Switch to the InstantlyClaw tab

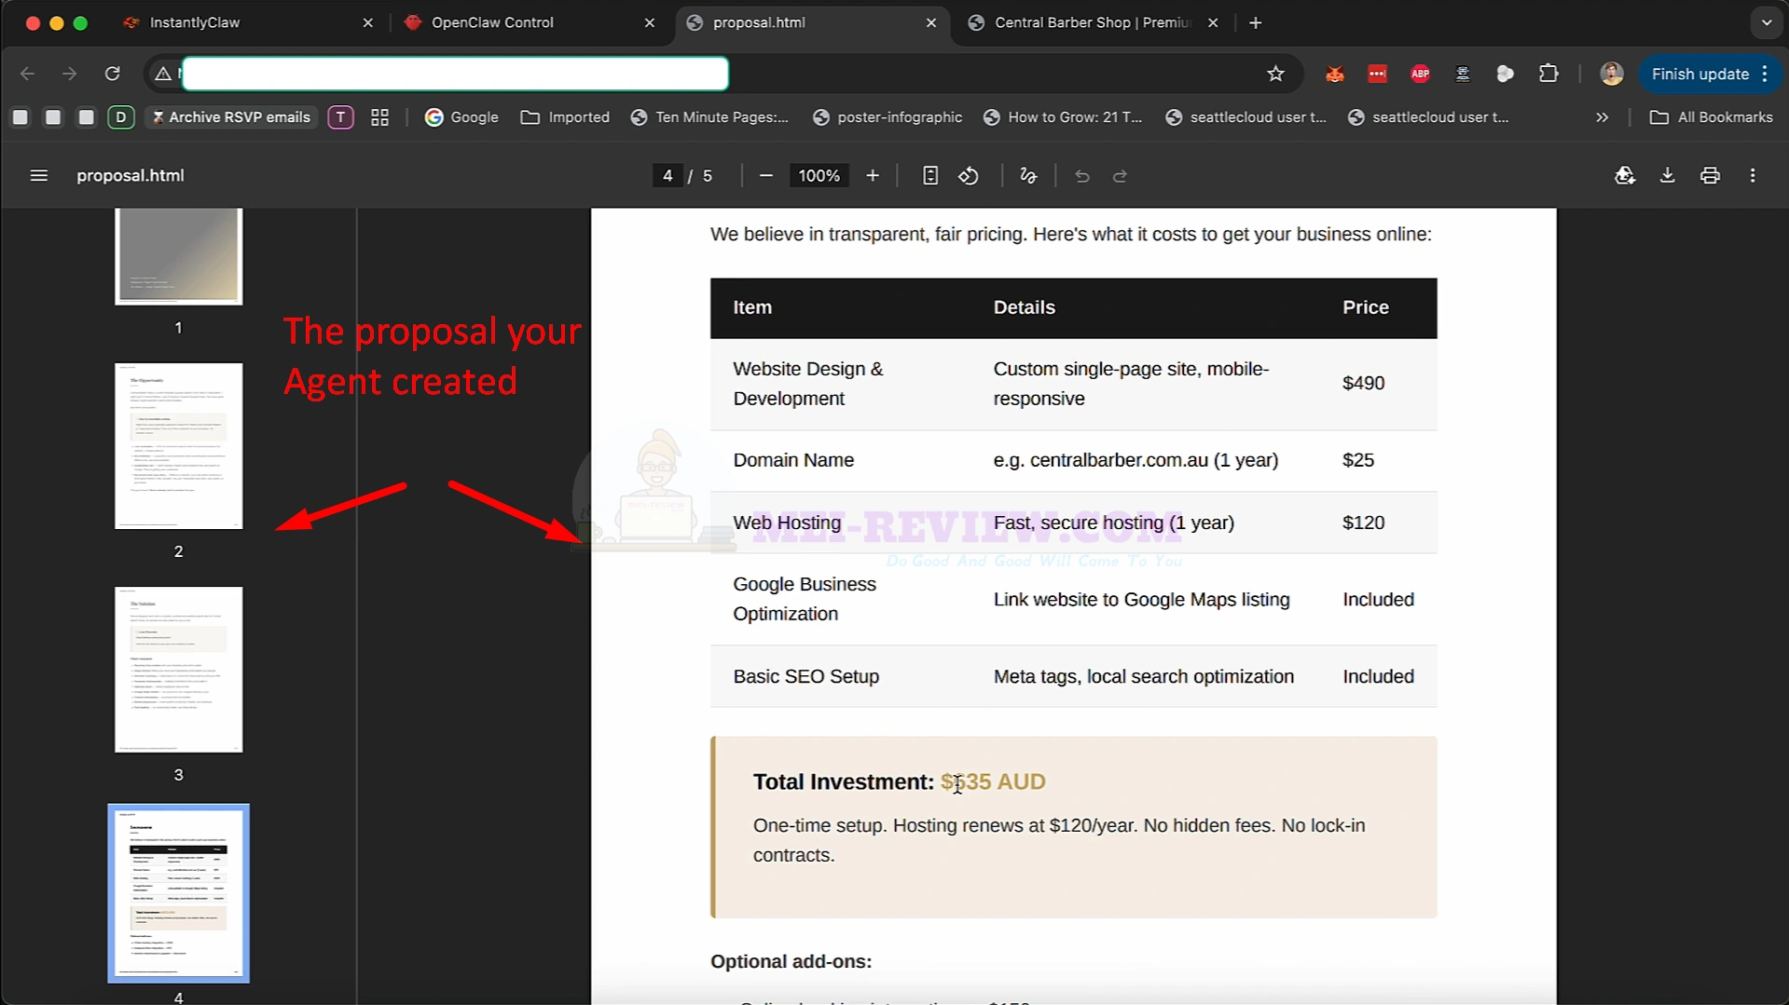tap(247, 22)
